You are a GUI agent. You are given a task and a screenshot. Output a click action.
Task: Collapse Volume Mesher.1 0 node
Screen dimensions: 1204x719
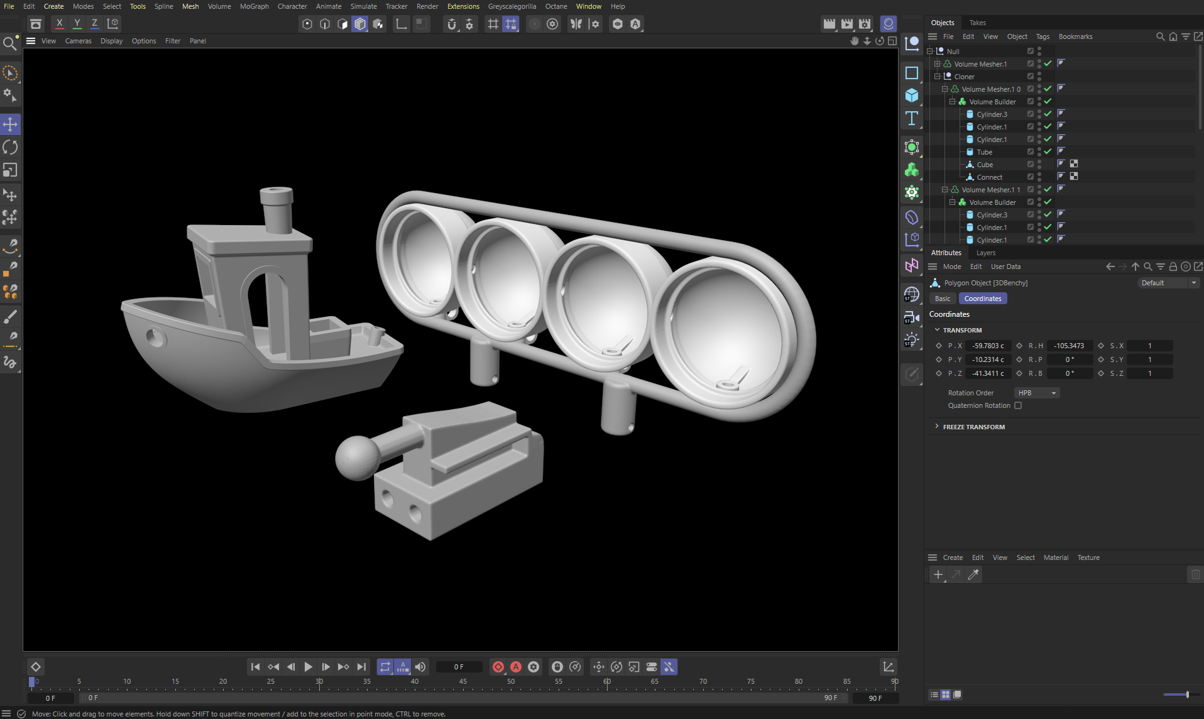click(945, 89)
